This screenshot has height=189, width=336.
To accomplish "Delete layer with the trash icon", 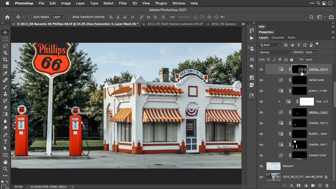I will pos(327,185).
